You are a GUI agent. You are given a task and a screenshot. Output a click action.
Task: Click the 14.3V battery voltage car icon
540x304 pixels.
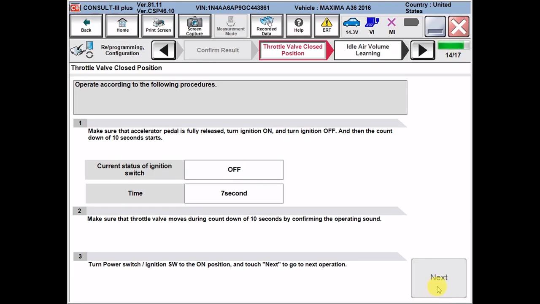tap(351, 26)
